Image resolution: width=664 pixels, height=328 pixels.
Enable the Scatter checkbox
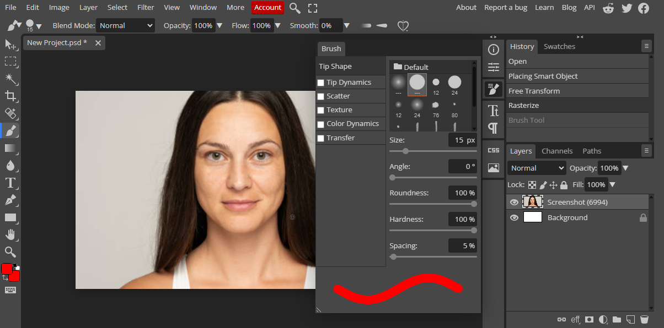coord(321,96)
